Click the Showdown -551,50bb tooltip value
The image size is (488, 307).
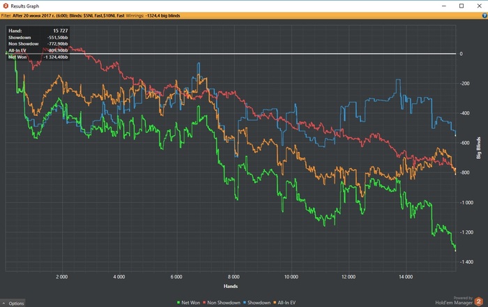pos(58,38)
